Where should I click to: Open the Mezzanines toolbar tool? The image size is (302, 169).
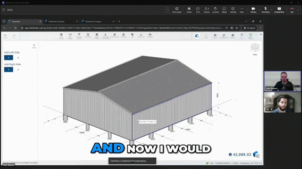(x=115, y=36)
